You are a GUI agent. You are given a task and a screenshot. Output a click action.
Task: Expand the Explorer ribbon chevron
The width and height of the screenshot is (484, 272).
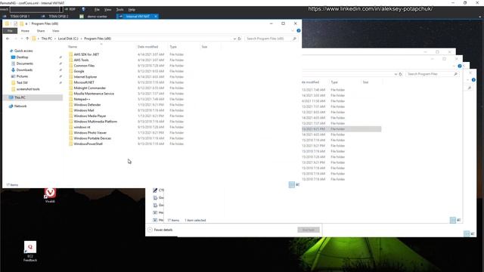coord(293,31)
